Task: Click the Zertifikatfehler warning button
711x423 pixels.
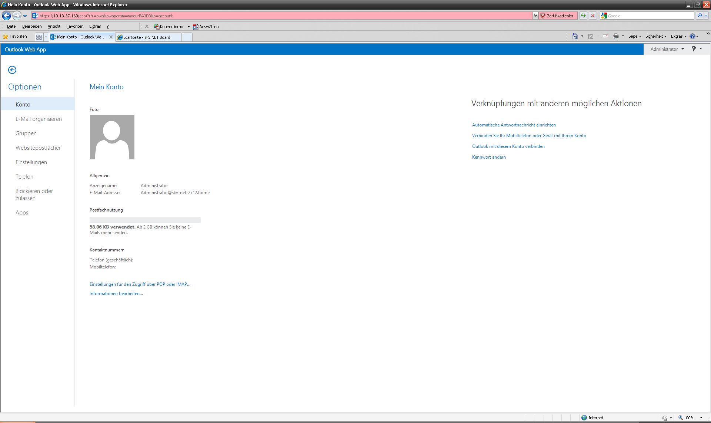Action: 557,16
